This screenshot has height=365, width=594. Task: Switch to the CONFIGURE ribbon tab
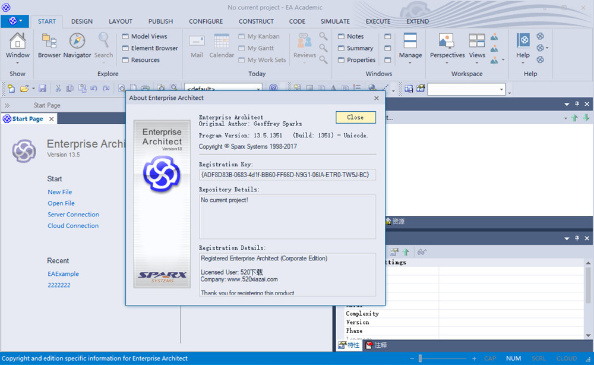click(x=206, y=21)
